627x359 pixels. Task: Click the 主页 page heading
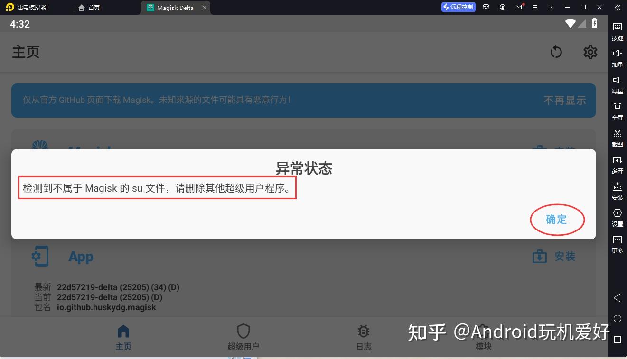coord(26,52)
